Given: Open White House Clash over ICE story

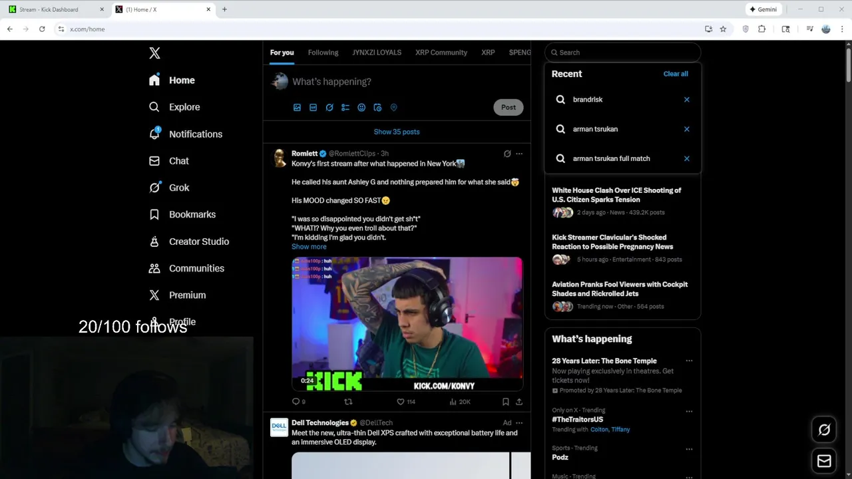Looking at the screenshot, I should point(622,201).
